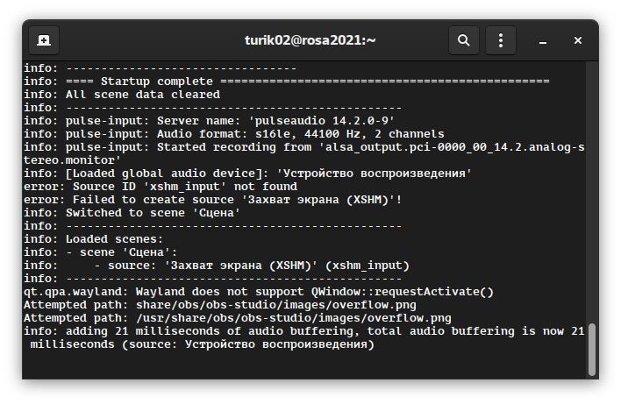The height and width of the screenshot is (404, 621).
Task: Click the qt.qpa.wayland warning line
Action: click(258, 292)
